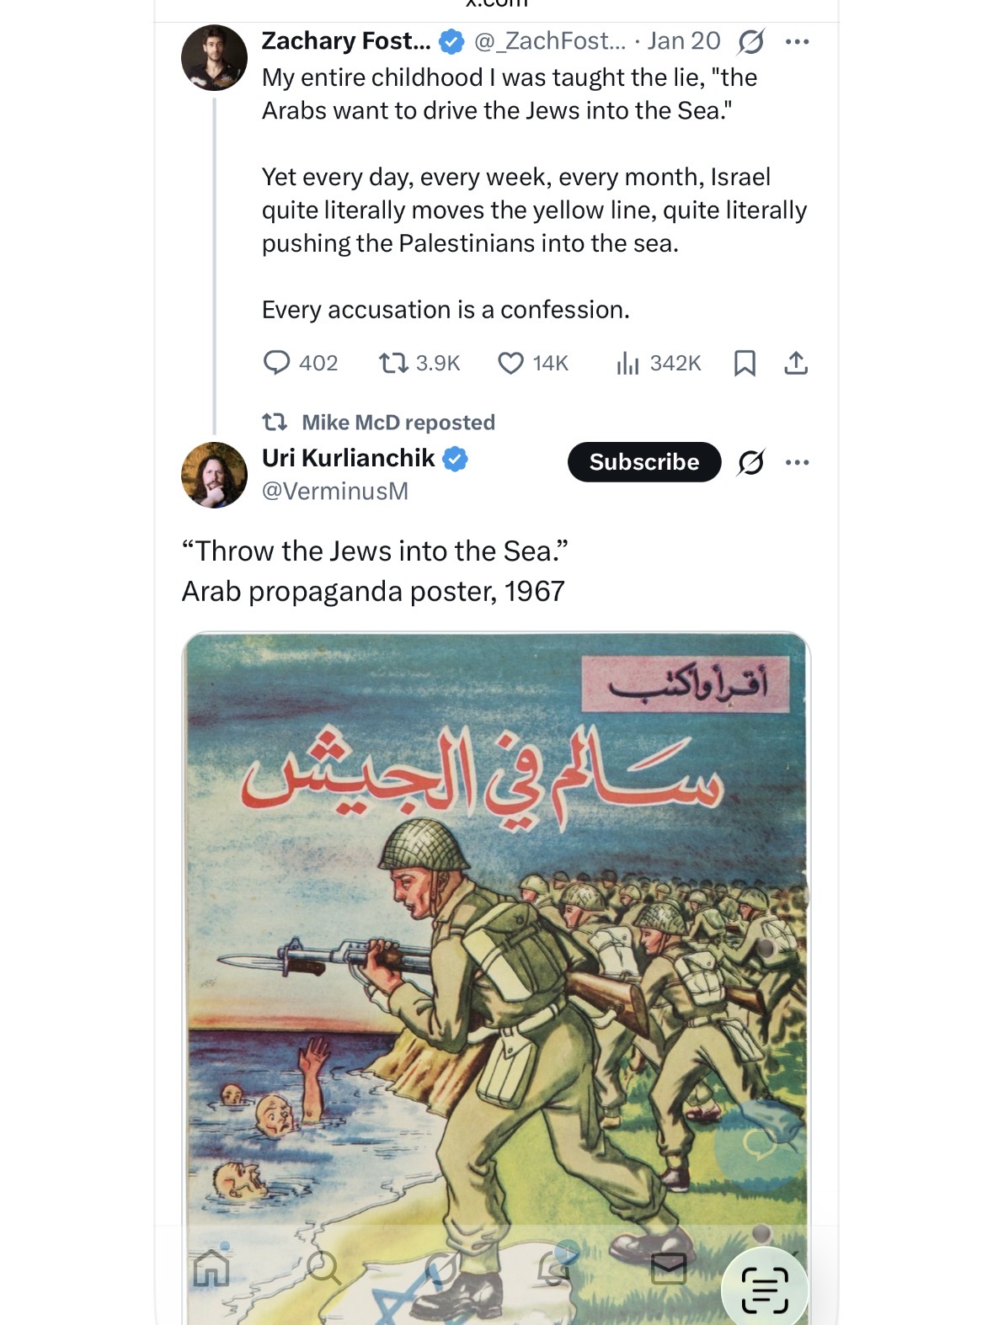
Task: Subscribe to Uri Kurlianchik
Action: [x=644, y=461]
